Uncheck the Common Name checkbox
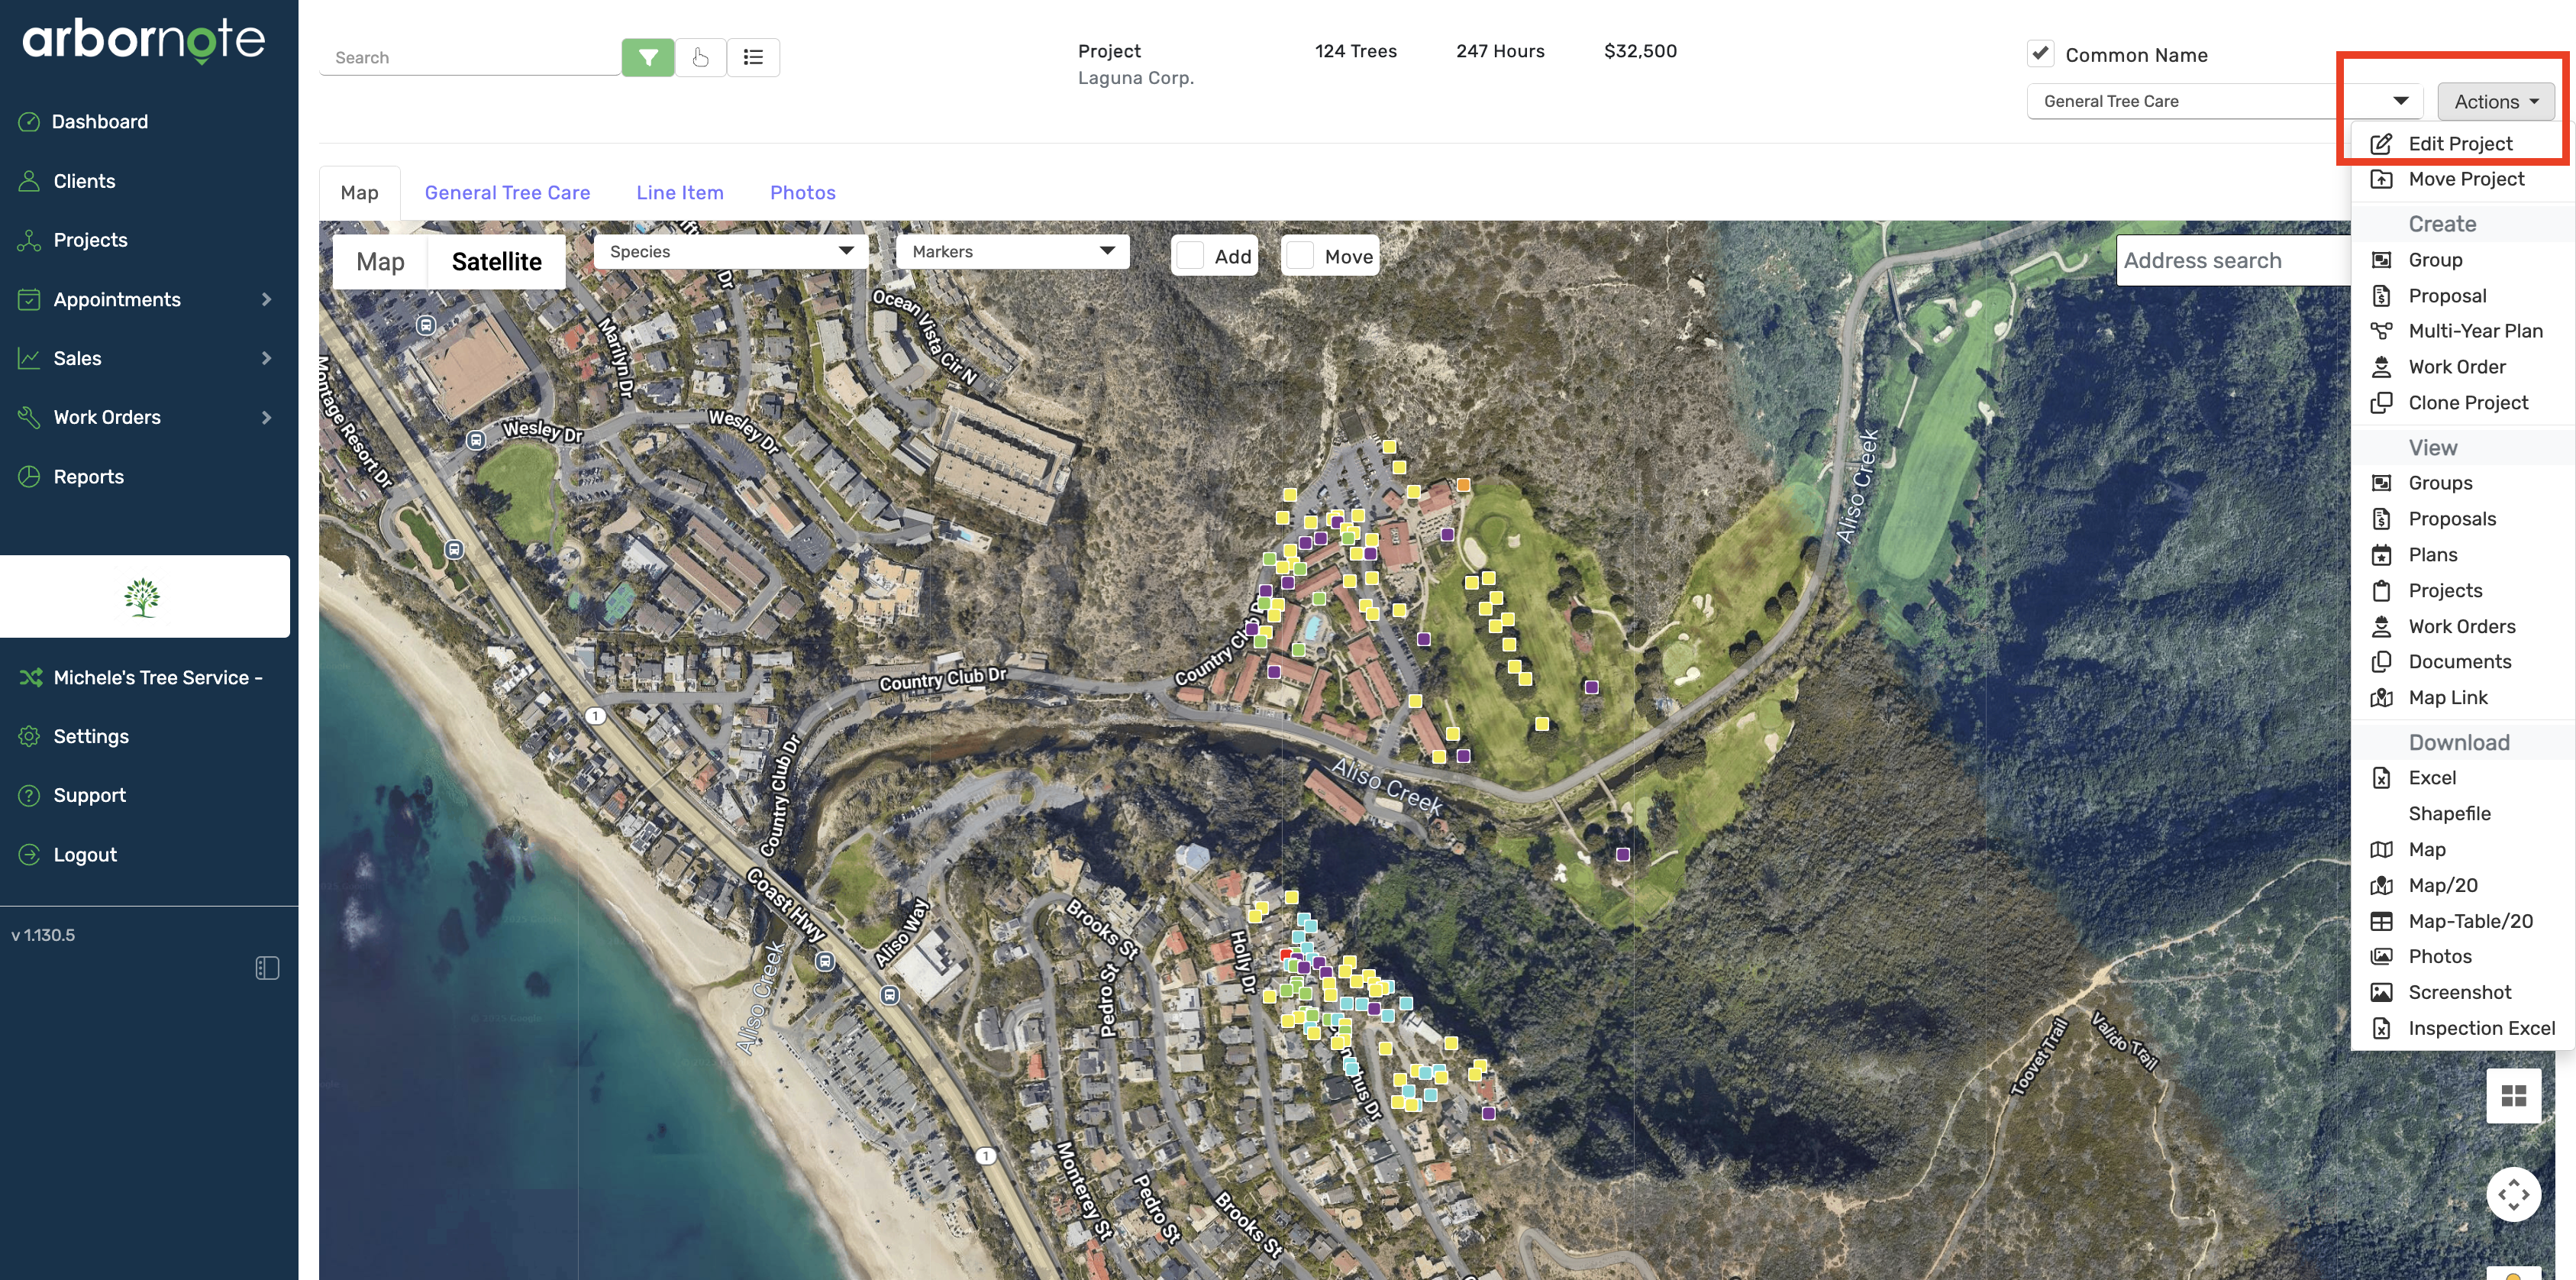Image resolution: width=2576 pixels, height=1280 pixels. click(2040, 54)
